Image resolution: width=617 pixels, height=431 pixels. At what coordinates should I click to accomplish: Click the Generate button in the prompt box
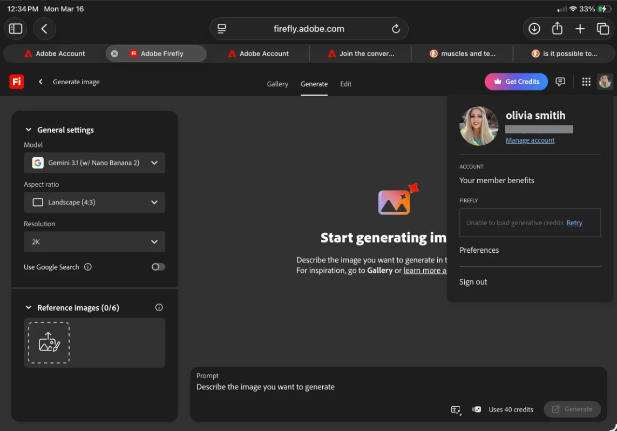572,409
